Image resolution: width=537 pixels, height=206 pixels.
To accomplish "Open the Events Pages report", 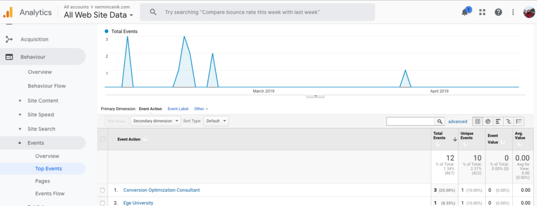I will pos(42,181).
